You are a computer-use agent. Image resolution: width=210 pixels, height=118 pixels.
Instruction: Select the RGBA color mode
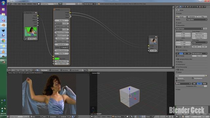pos(204,84)
